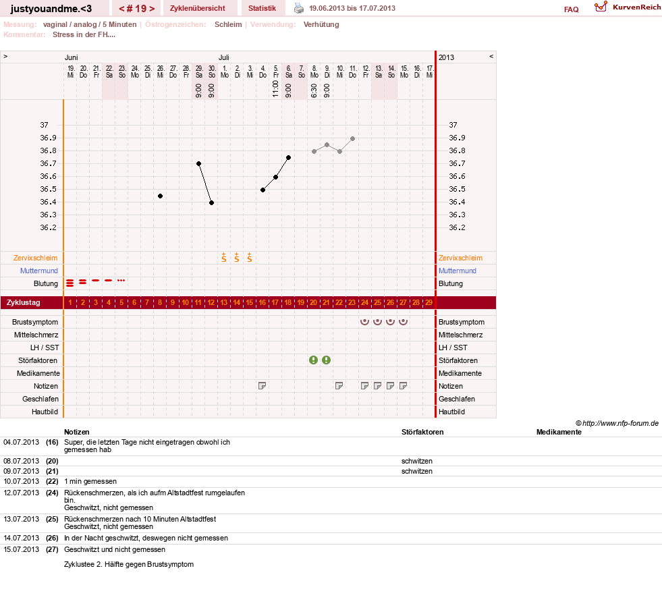Click '1 min gemessen' note text
Screen dimensions: 662x610
90,481
